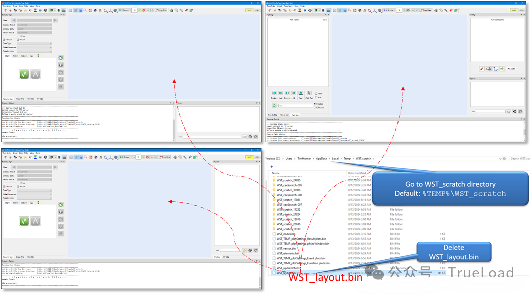Open the Data Location dropdown in the top-left window
The height and width of the screenshot is (294, 531).
pos(35,51)
